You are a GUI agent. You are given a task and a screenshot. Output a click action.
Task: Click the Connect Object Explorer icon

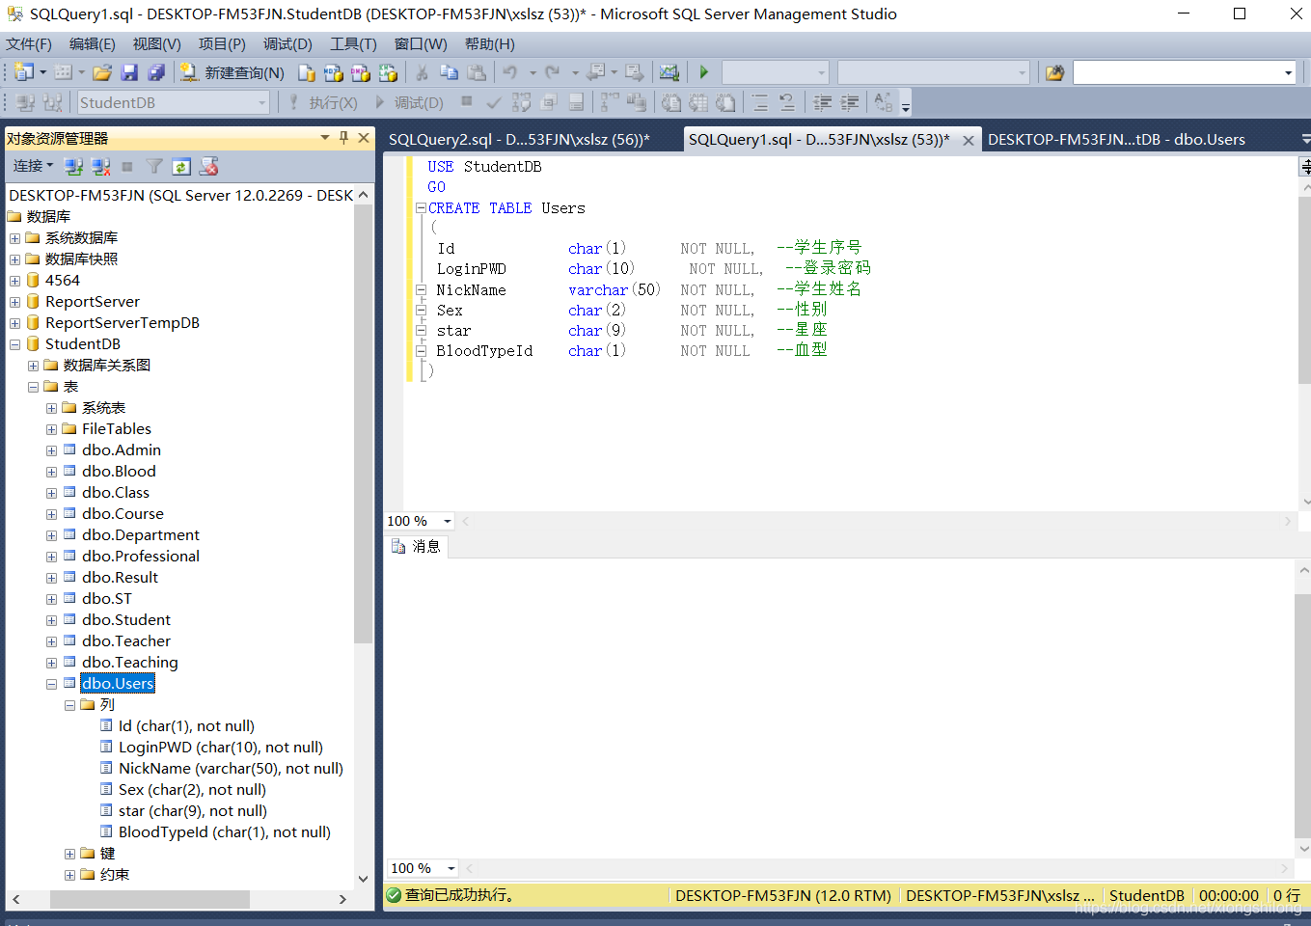pos(73,166)
